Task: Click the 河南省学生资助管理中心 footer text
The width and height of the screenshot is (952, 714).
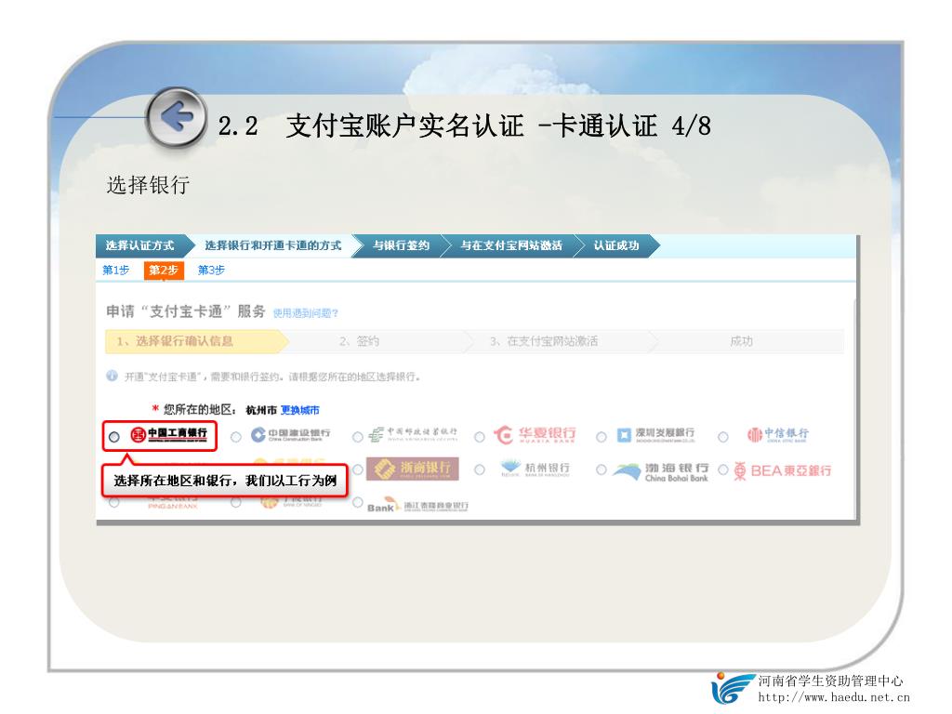Action: 830,681
